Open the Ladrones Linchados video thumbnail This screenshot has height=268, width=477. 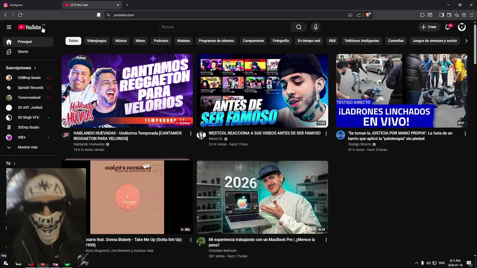pyautogui.click(x=402, y=91)
